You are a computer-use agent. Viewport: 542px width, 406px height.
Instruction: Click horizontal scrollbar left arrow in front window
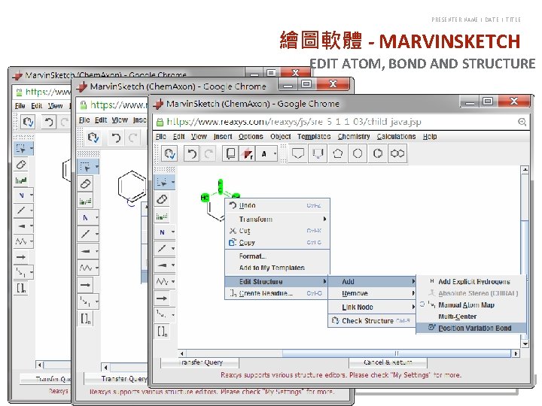coord(182,353)
